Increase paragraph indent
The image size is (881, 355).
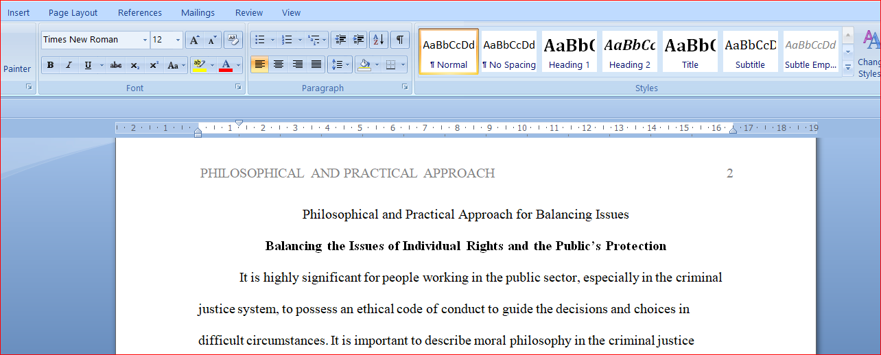tap(358, 40)
